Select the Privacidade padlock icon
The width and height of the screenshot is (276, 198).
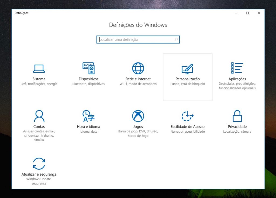tap(237, 116)
